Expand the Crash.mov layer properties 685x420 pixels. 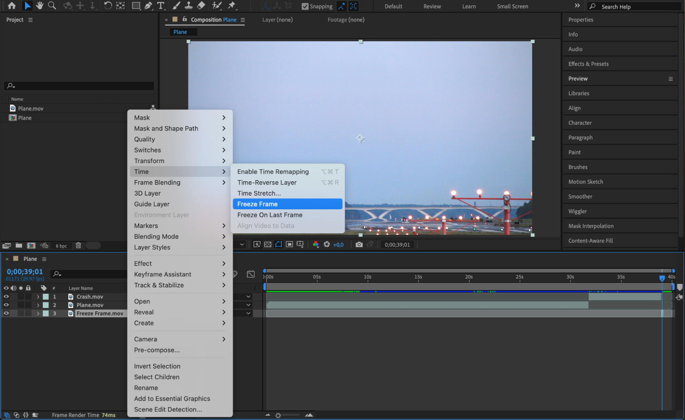(x=38, y=297)
